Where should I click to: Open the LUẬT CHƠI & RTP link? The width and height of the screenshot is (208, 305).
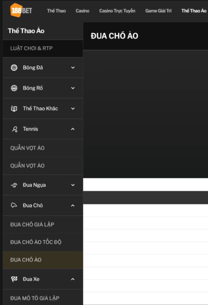click(x=31, y=48)
